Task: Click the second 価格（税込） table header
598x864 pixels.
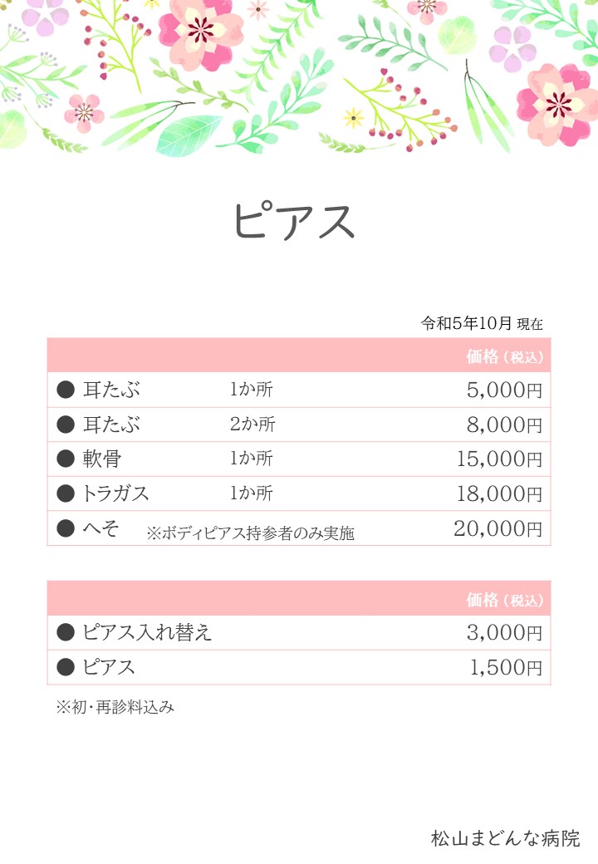Action: [x=505, y=600]
